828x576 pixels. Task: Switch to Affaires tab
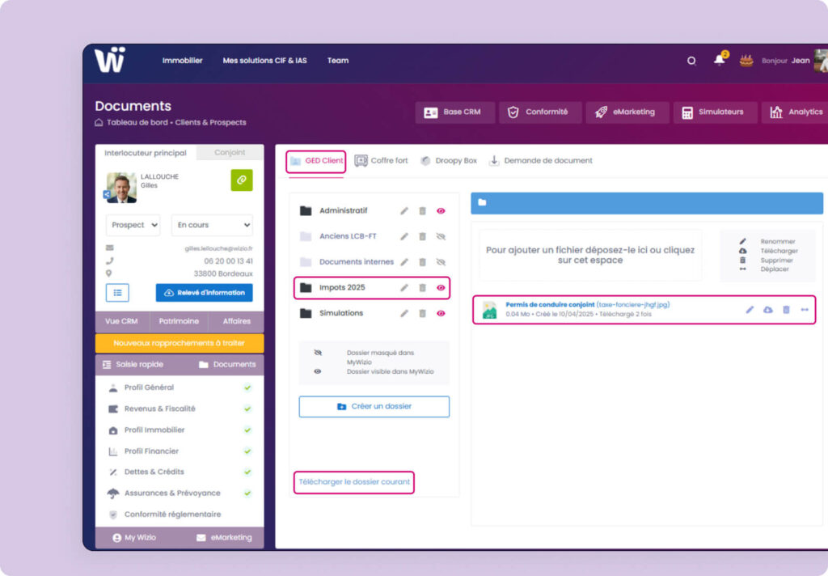[237, 321]
